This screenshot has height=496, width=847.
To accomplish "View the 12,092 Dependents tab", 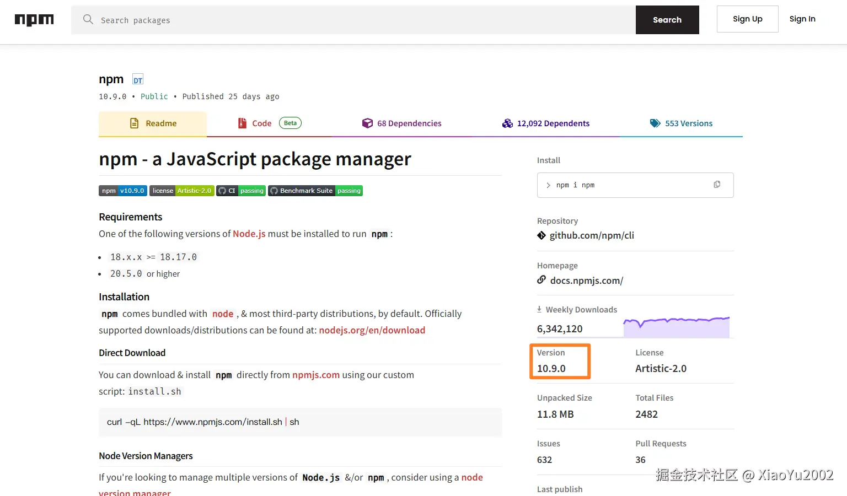I will [x=546, y=123].
